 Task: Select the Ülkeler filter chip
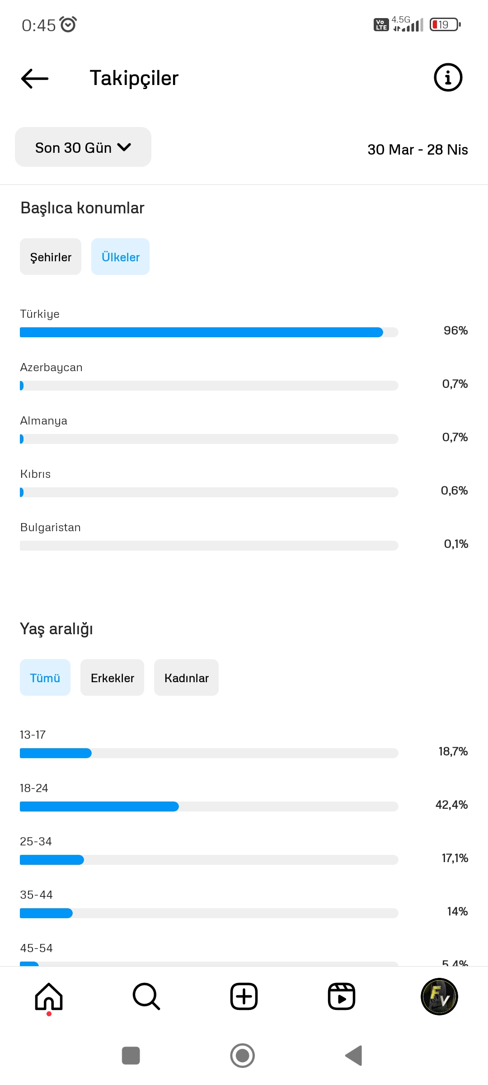tap(120, 257)
